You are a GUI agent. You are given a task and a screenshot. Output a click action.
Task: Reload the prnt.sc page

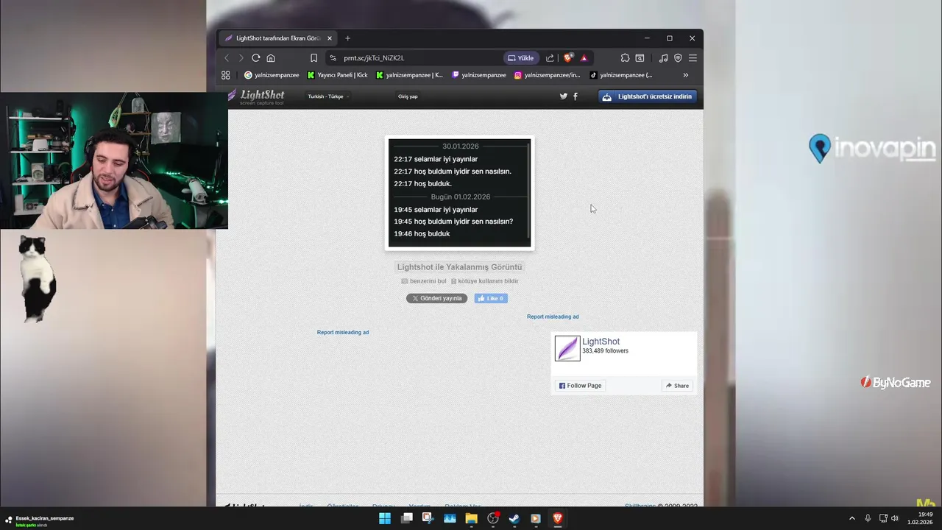click(256, 58)
